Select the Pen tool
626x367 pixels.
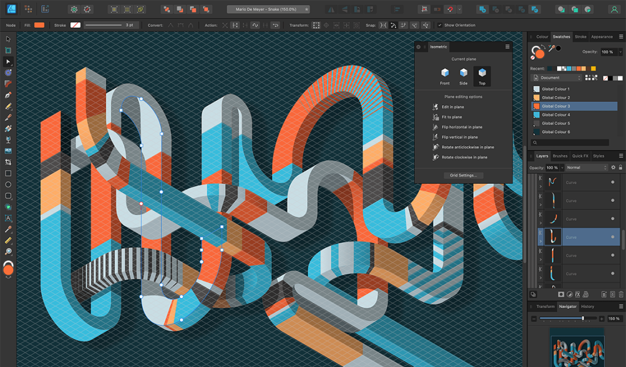click(8, 95)
